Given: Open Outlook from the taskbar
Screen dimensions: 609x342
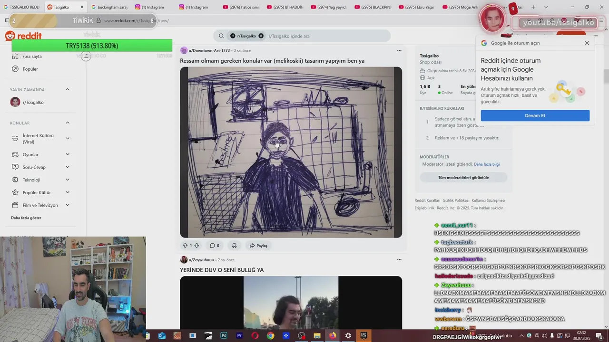Looking at the screenshot, I should click(161, 336).
